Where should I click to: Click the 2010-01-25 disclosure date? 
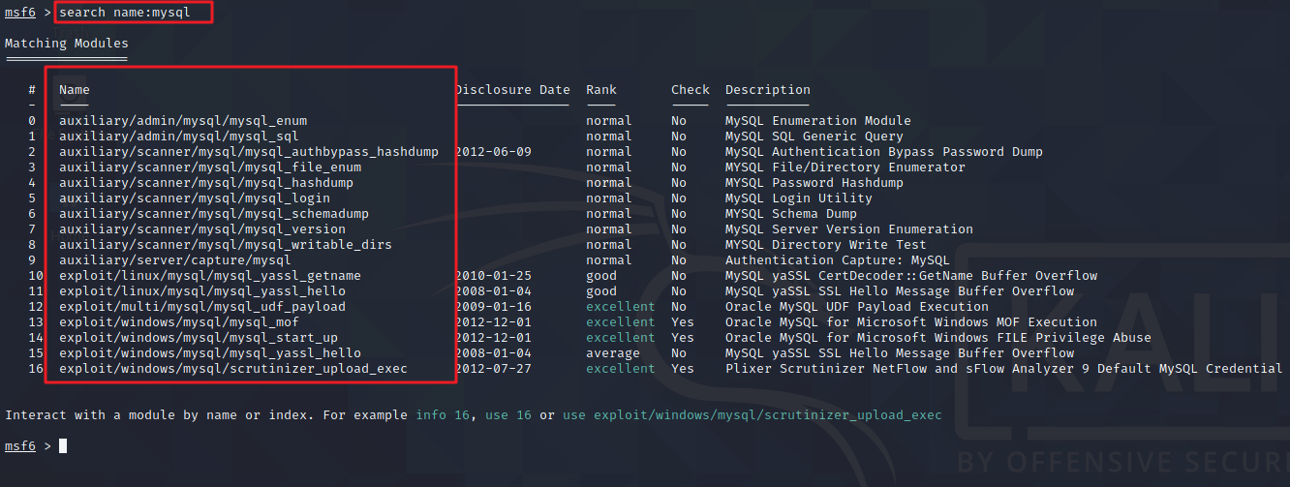(493, 276)
